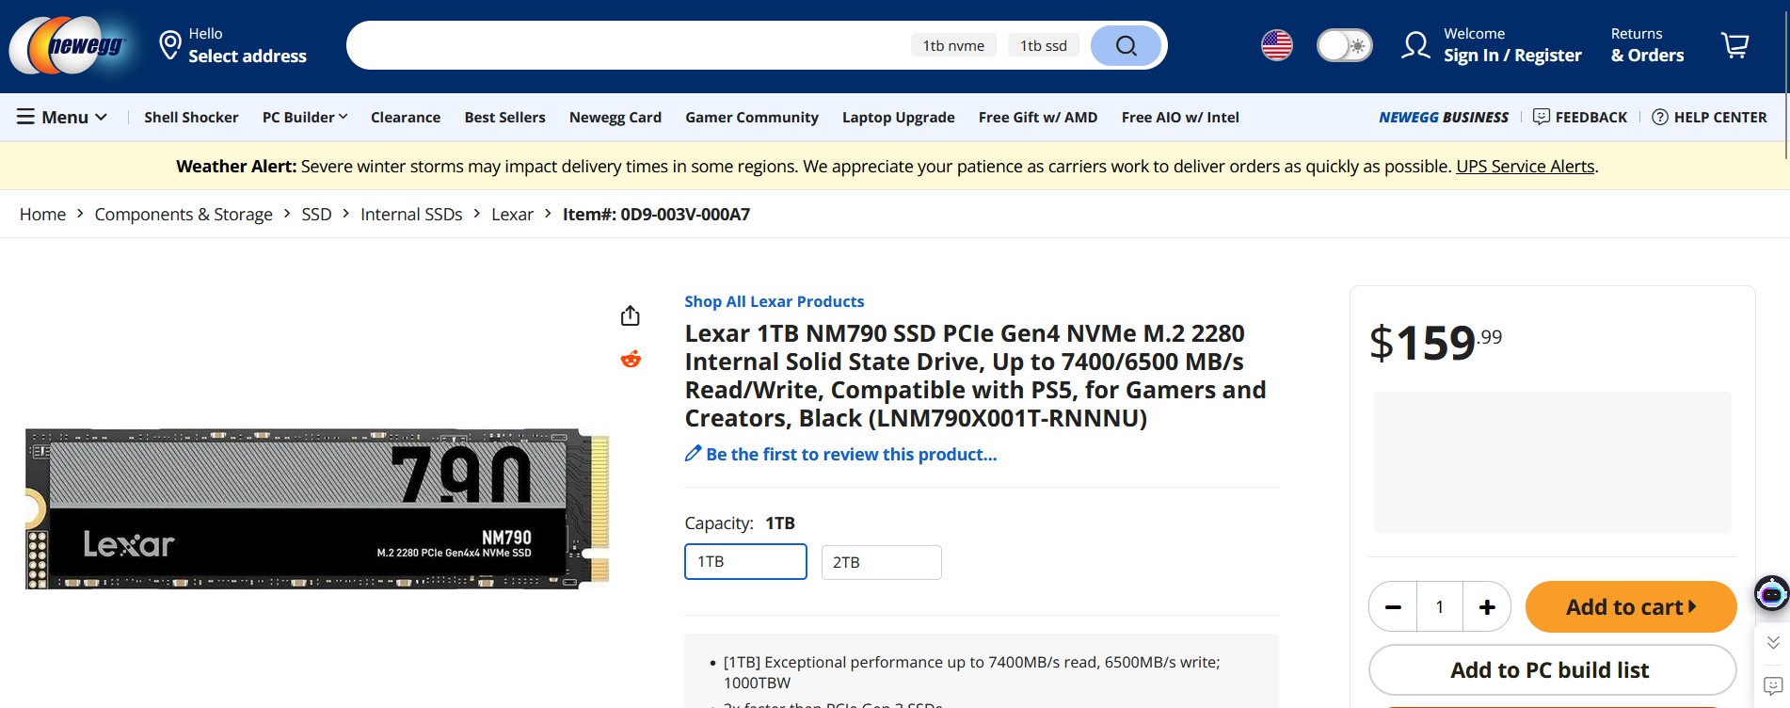
Task: Go to Lexar breadcrumb
Action: (512, 214)
